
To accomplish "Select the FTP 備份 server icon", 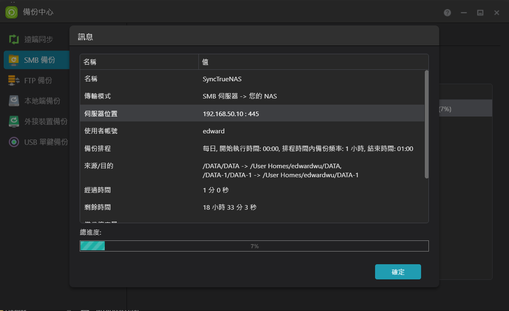I will 14,80.
